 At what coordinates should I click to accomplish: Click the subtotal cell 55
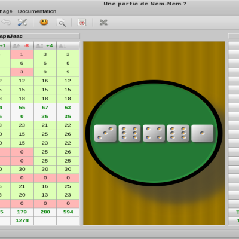click(22, 108)
